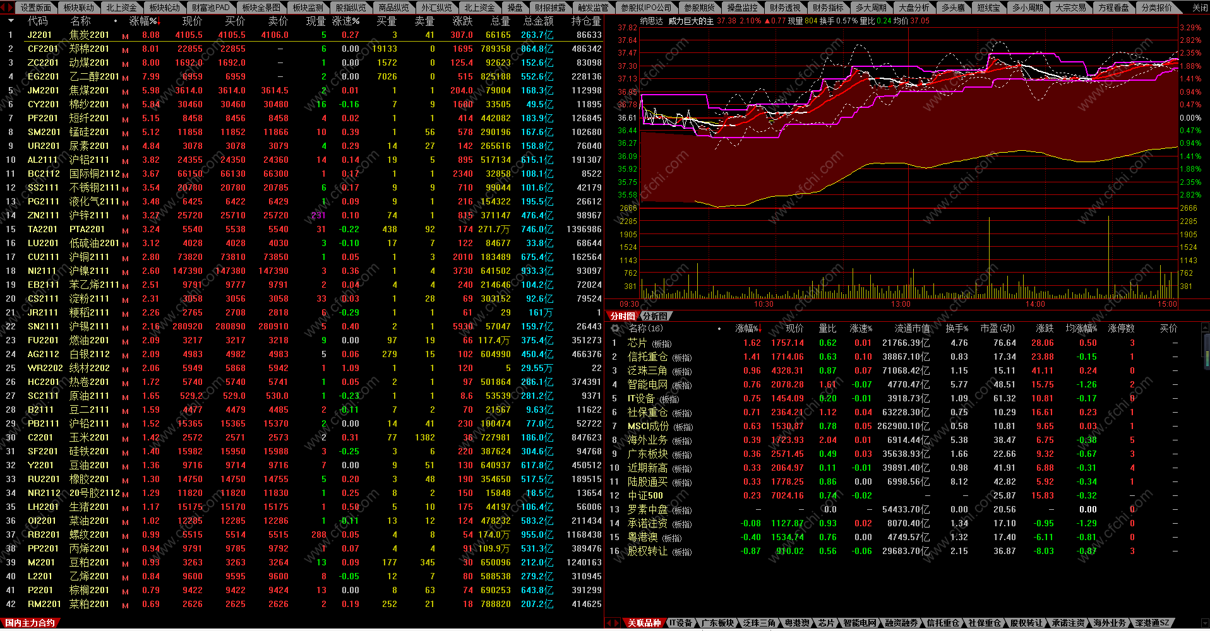This screenshot has height=631, width=1210.
Task: Select the 郑棉2201 contract name
Action: tap(89, 49)
